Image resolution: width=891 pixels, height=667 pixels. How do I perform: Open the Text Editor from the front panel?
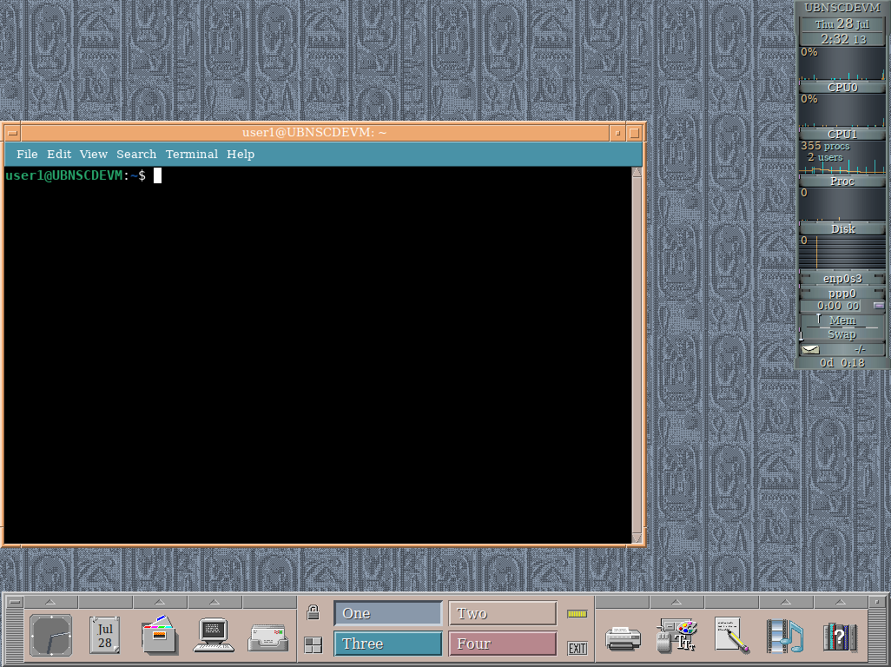coord(730,637)
